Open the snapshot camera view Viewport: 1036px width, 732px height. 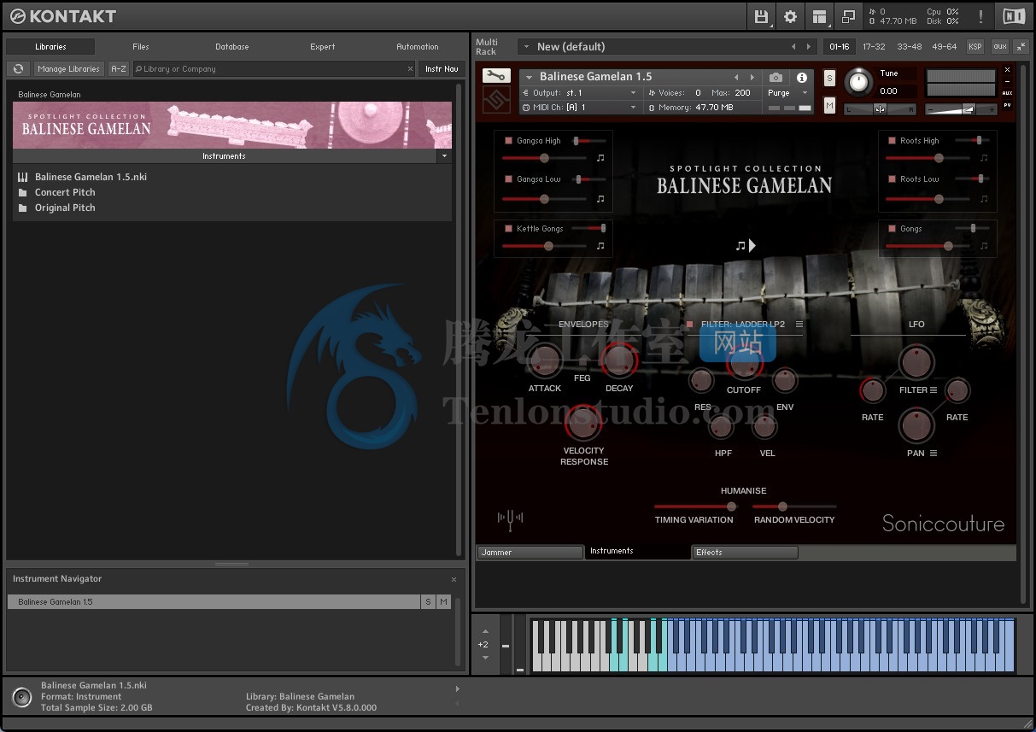pyautogui.click(x=776, y=77)
